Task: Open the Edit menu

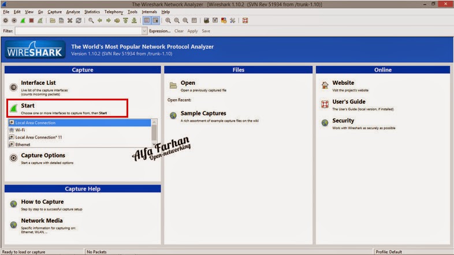Action: click(17, 12)
